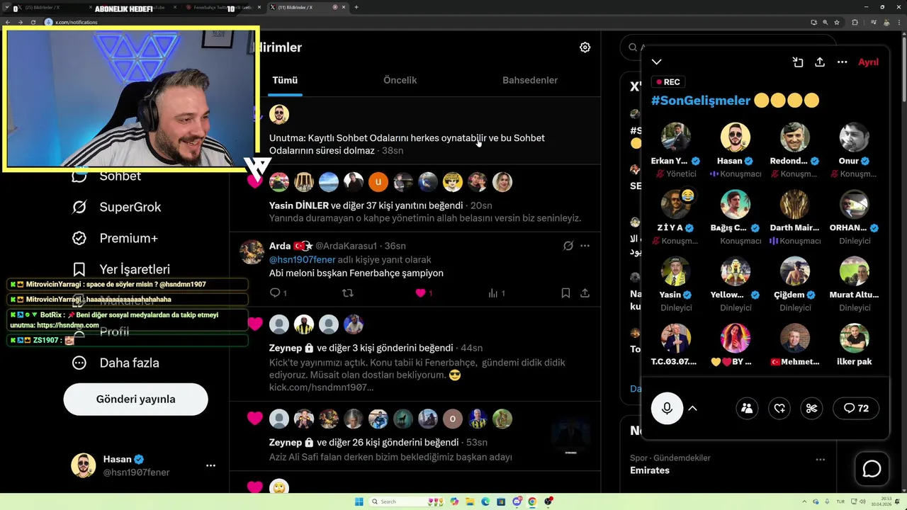Bookmark Arda's tweet
This screenshot has height=510, width=907.
point(565,293)
